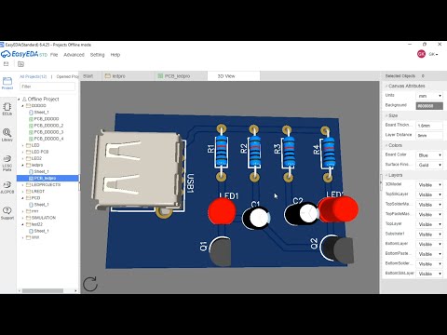Open PCB_DDDDD file

click(x=47, y=119)
